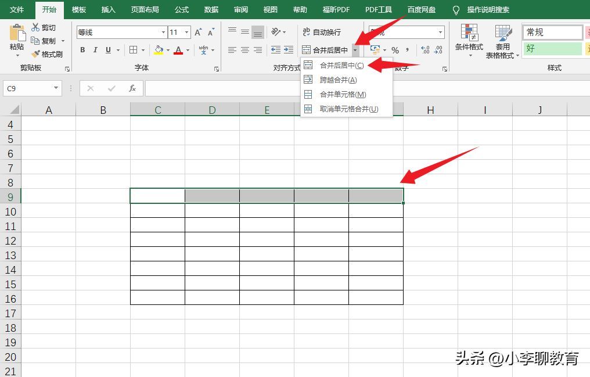The height and width of the screenshot is (377, 590).
Task: Apply the red font color A
Action: (178, 49)
